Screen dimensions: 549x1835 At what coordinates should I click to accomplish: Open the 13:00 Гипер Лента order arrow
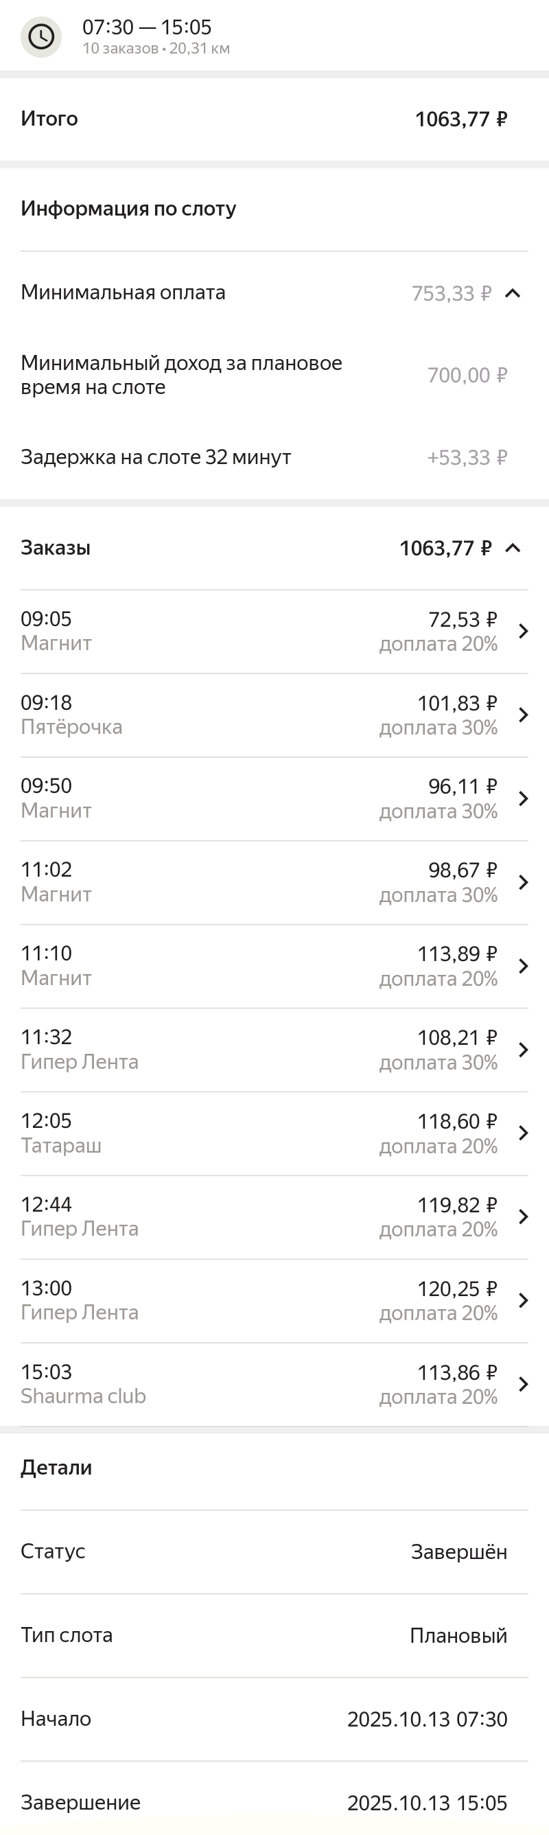[524, 1300]
